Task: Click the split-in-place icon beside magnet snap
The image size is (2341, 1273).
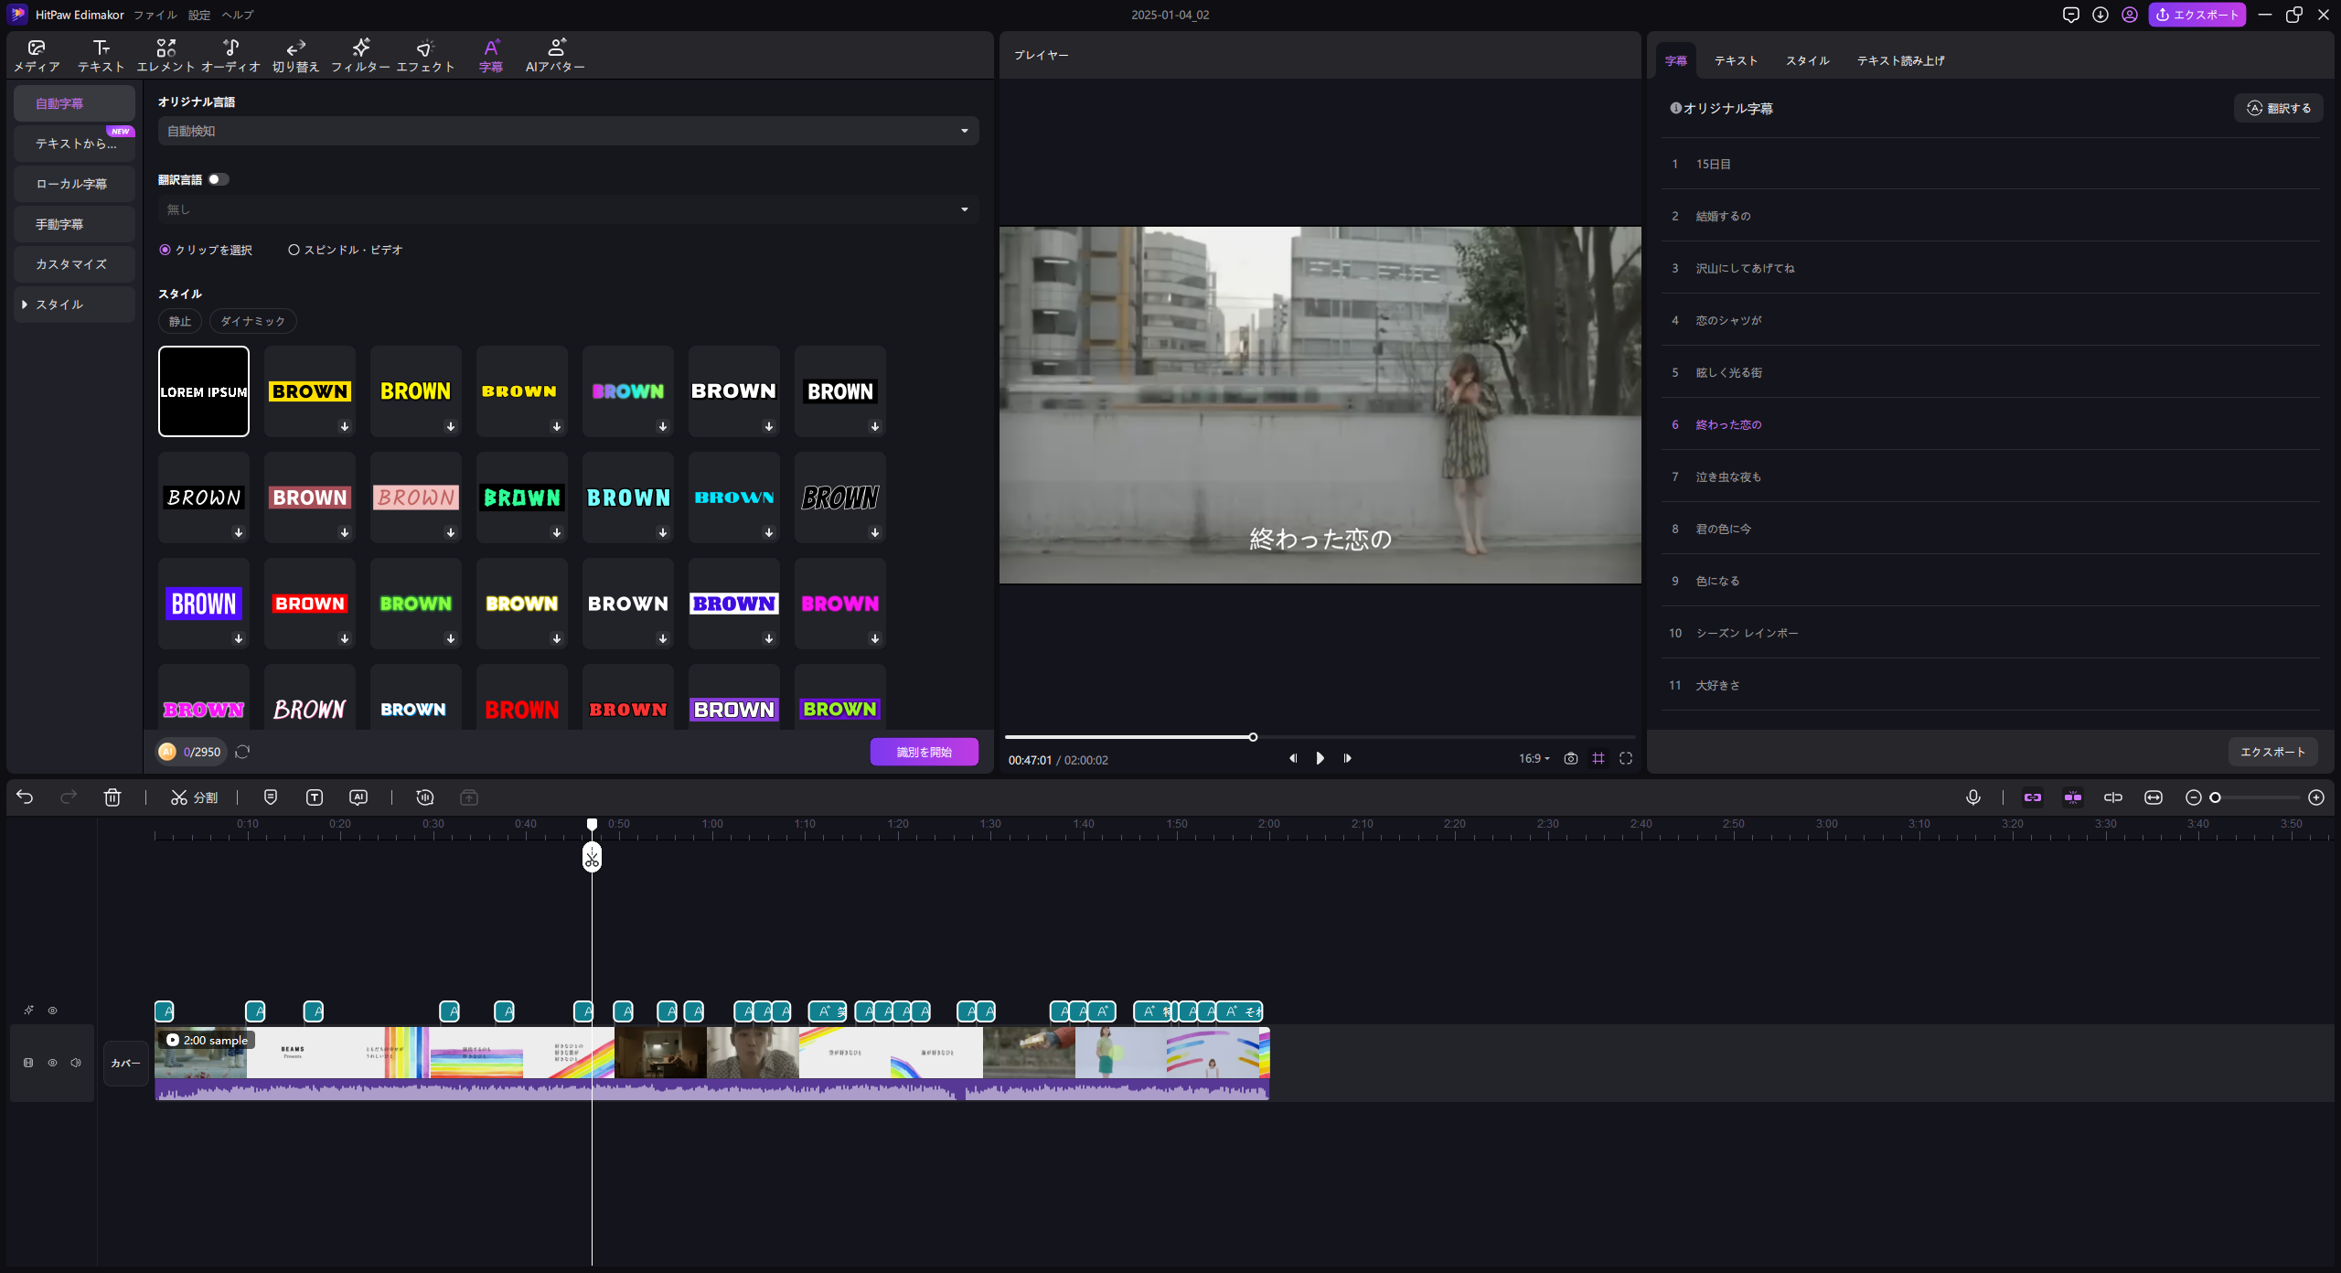Action: 2113,797
